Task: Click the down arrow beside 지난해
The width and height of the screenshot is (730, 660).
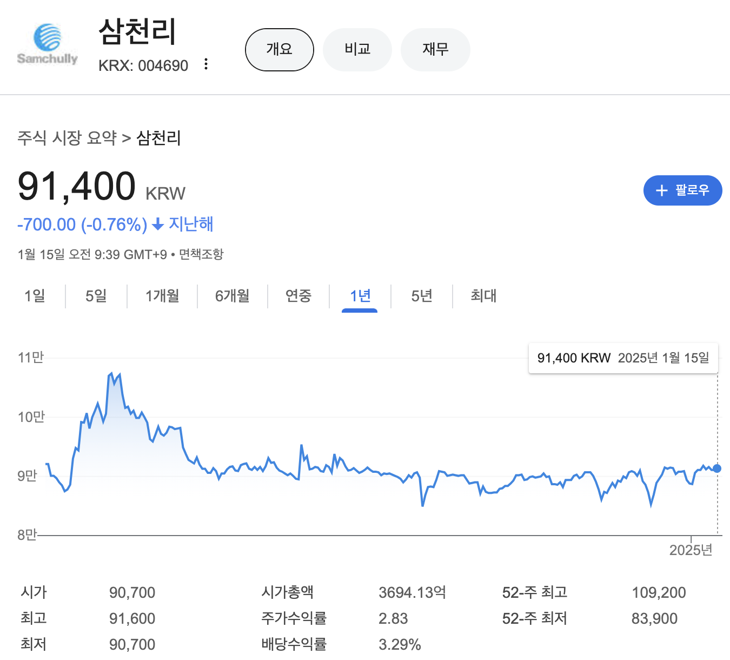Action: coord(158,225)
